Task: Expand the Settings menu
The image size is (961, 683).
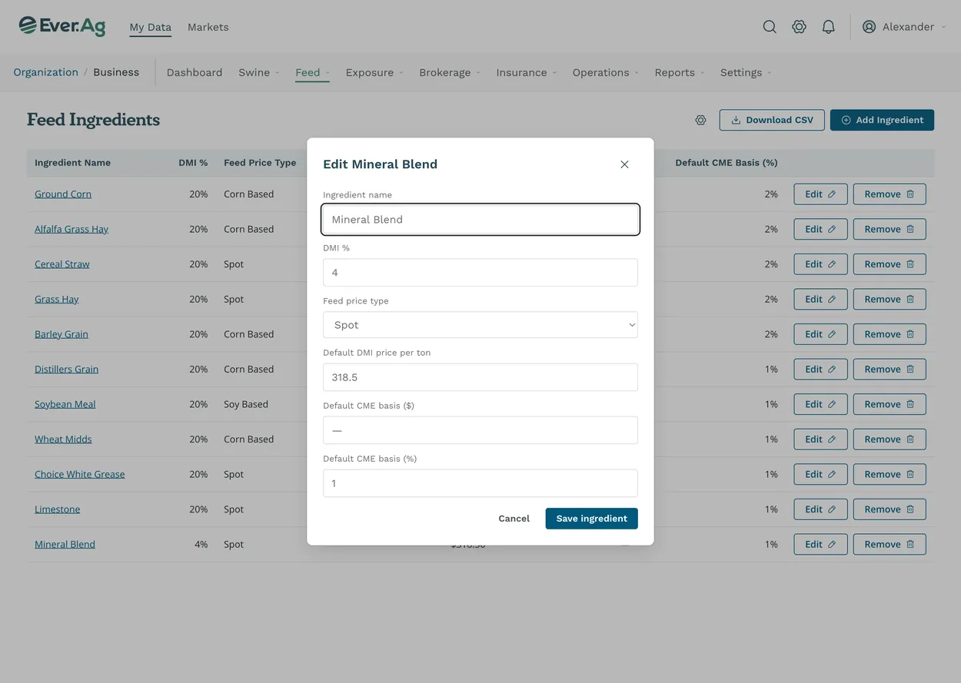Action: 746,72
